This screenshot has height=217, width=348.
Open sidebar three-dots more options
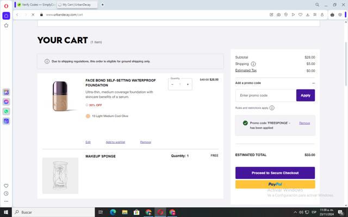6,201
